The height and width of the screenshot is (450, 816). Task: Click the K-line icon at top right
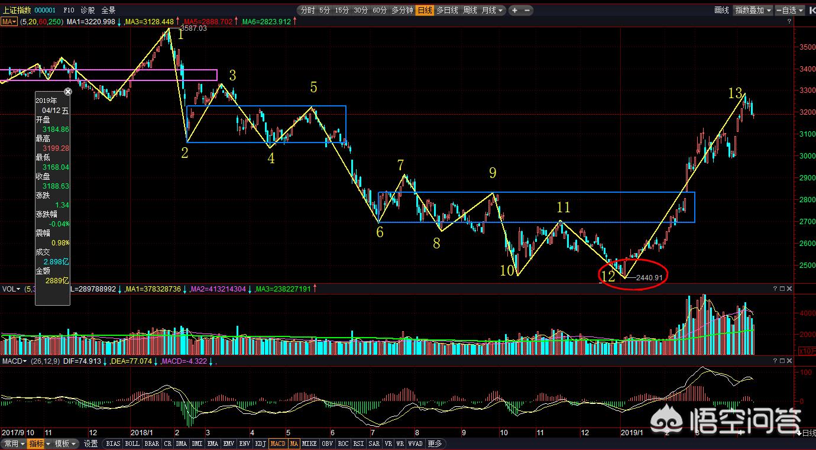point(812,10)
